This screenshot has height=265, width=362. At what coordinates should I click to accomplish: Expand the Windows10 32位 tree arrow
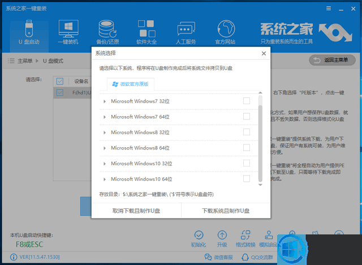point(105,164)
